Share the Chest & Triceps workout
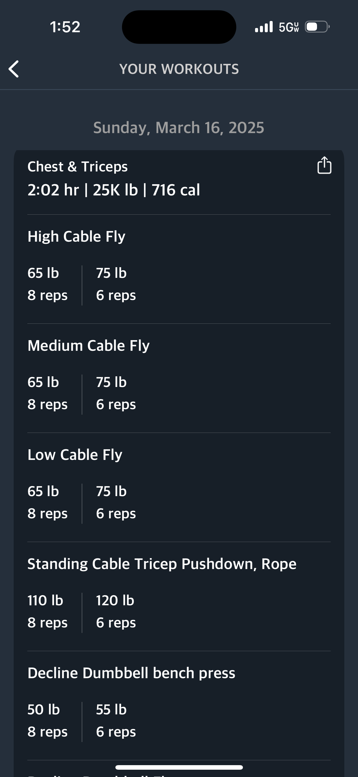 [x=324, y=165]
